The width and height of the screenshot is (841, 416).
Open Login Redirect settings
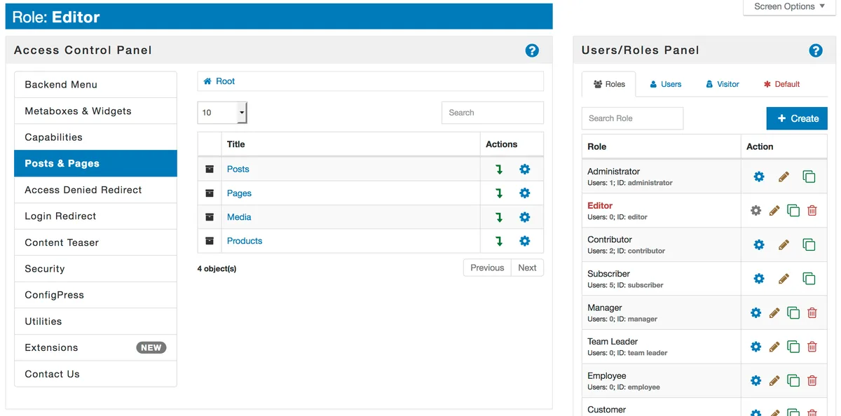coord(95,216)
